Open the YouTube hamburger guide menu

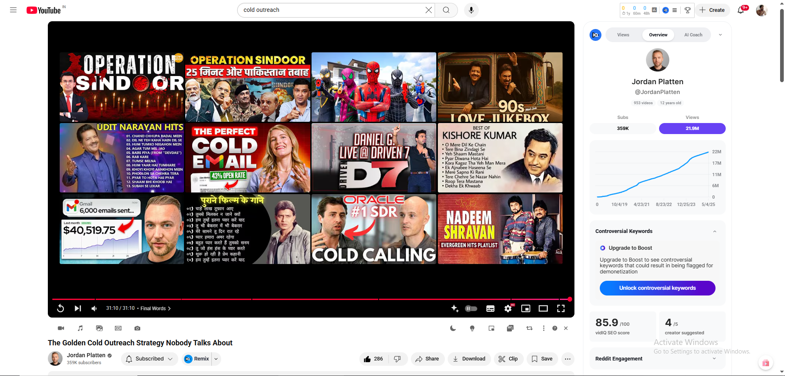pyautogui.click(x=13, y=10)
